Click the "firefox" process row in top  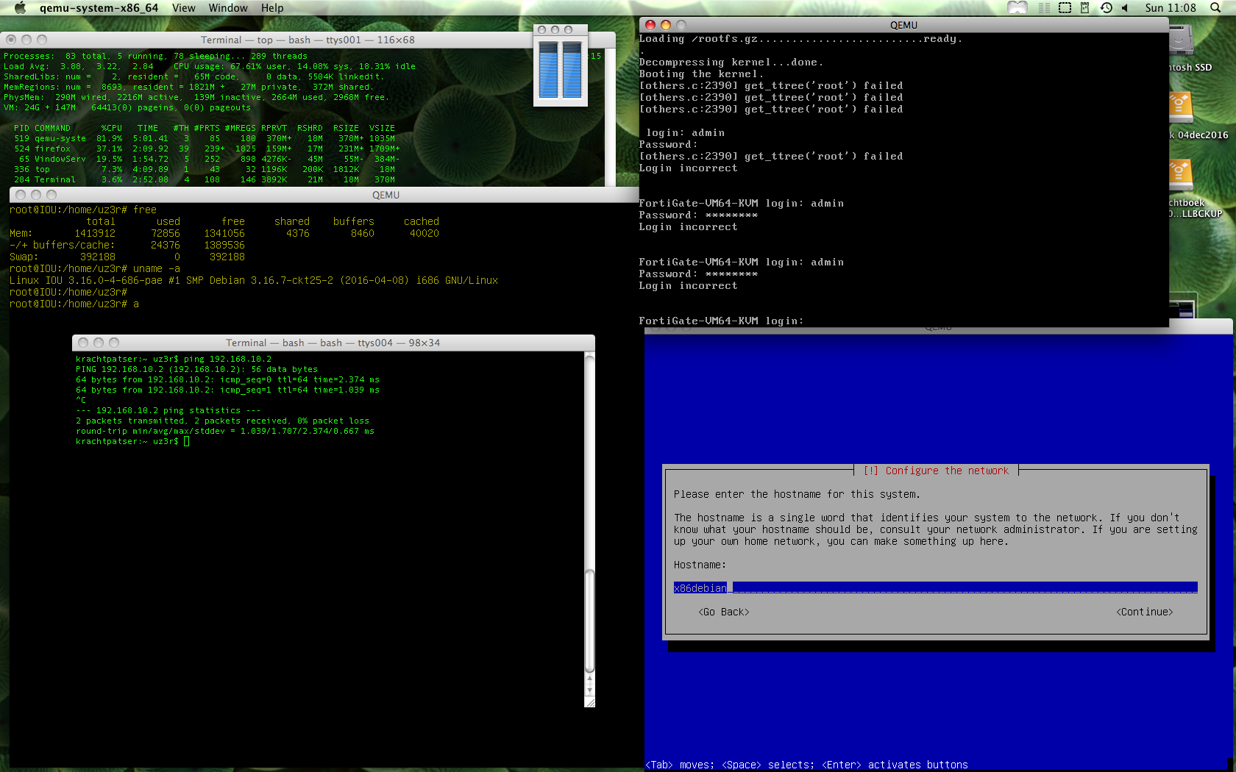[207, 149]
